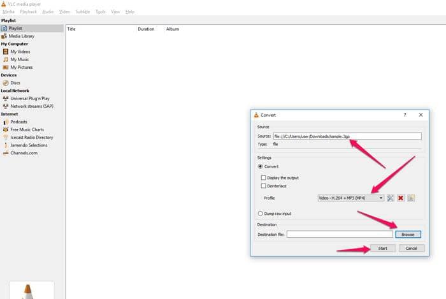
Task: Click the Destination file input field
Action: click(x=340, y=235)
